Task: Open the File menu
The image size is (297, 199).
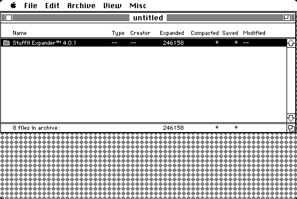Action: [x=30, y=5]
